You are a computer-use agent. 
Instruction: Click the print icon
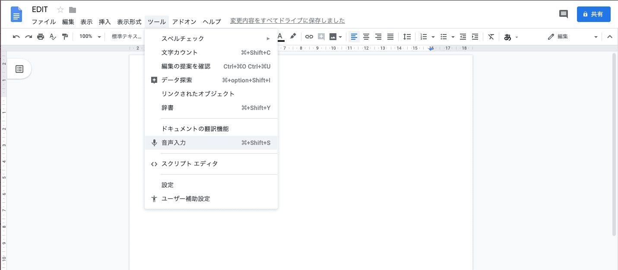coord(41,37)
